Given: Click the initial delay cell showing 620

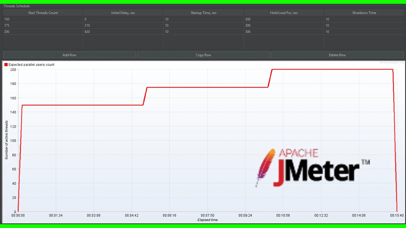Looking at the screenshot, I should [123, 32].
